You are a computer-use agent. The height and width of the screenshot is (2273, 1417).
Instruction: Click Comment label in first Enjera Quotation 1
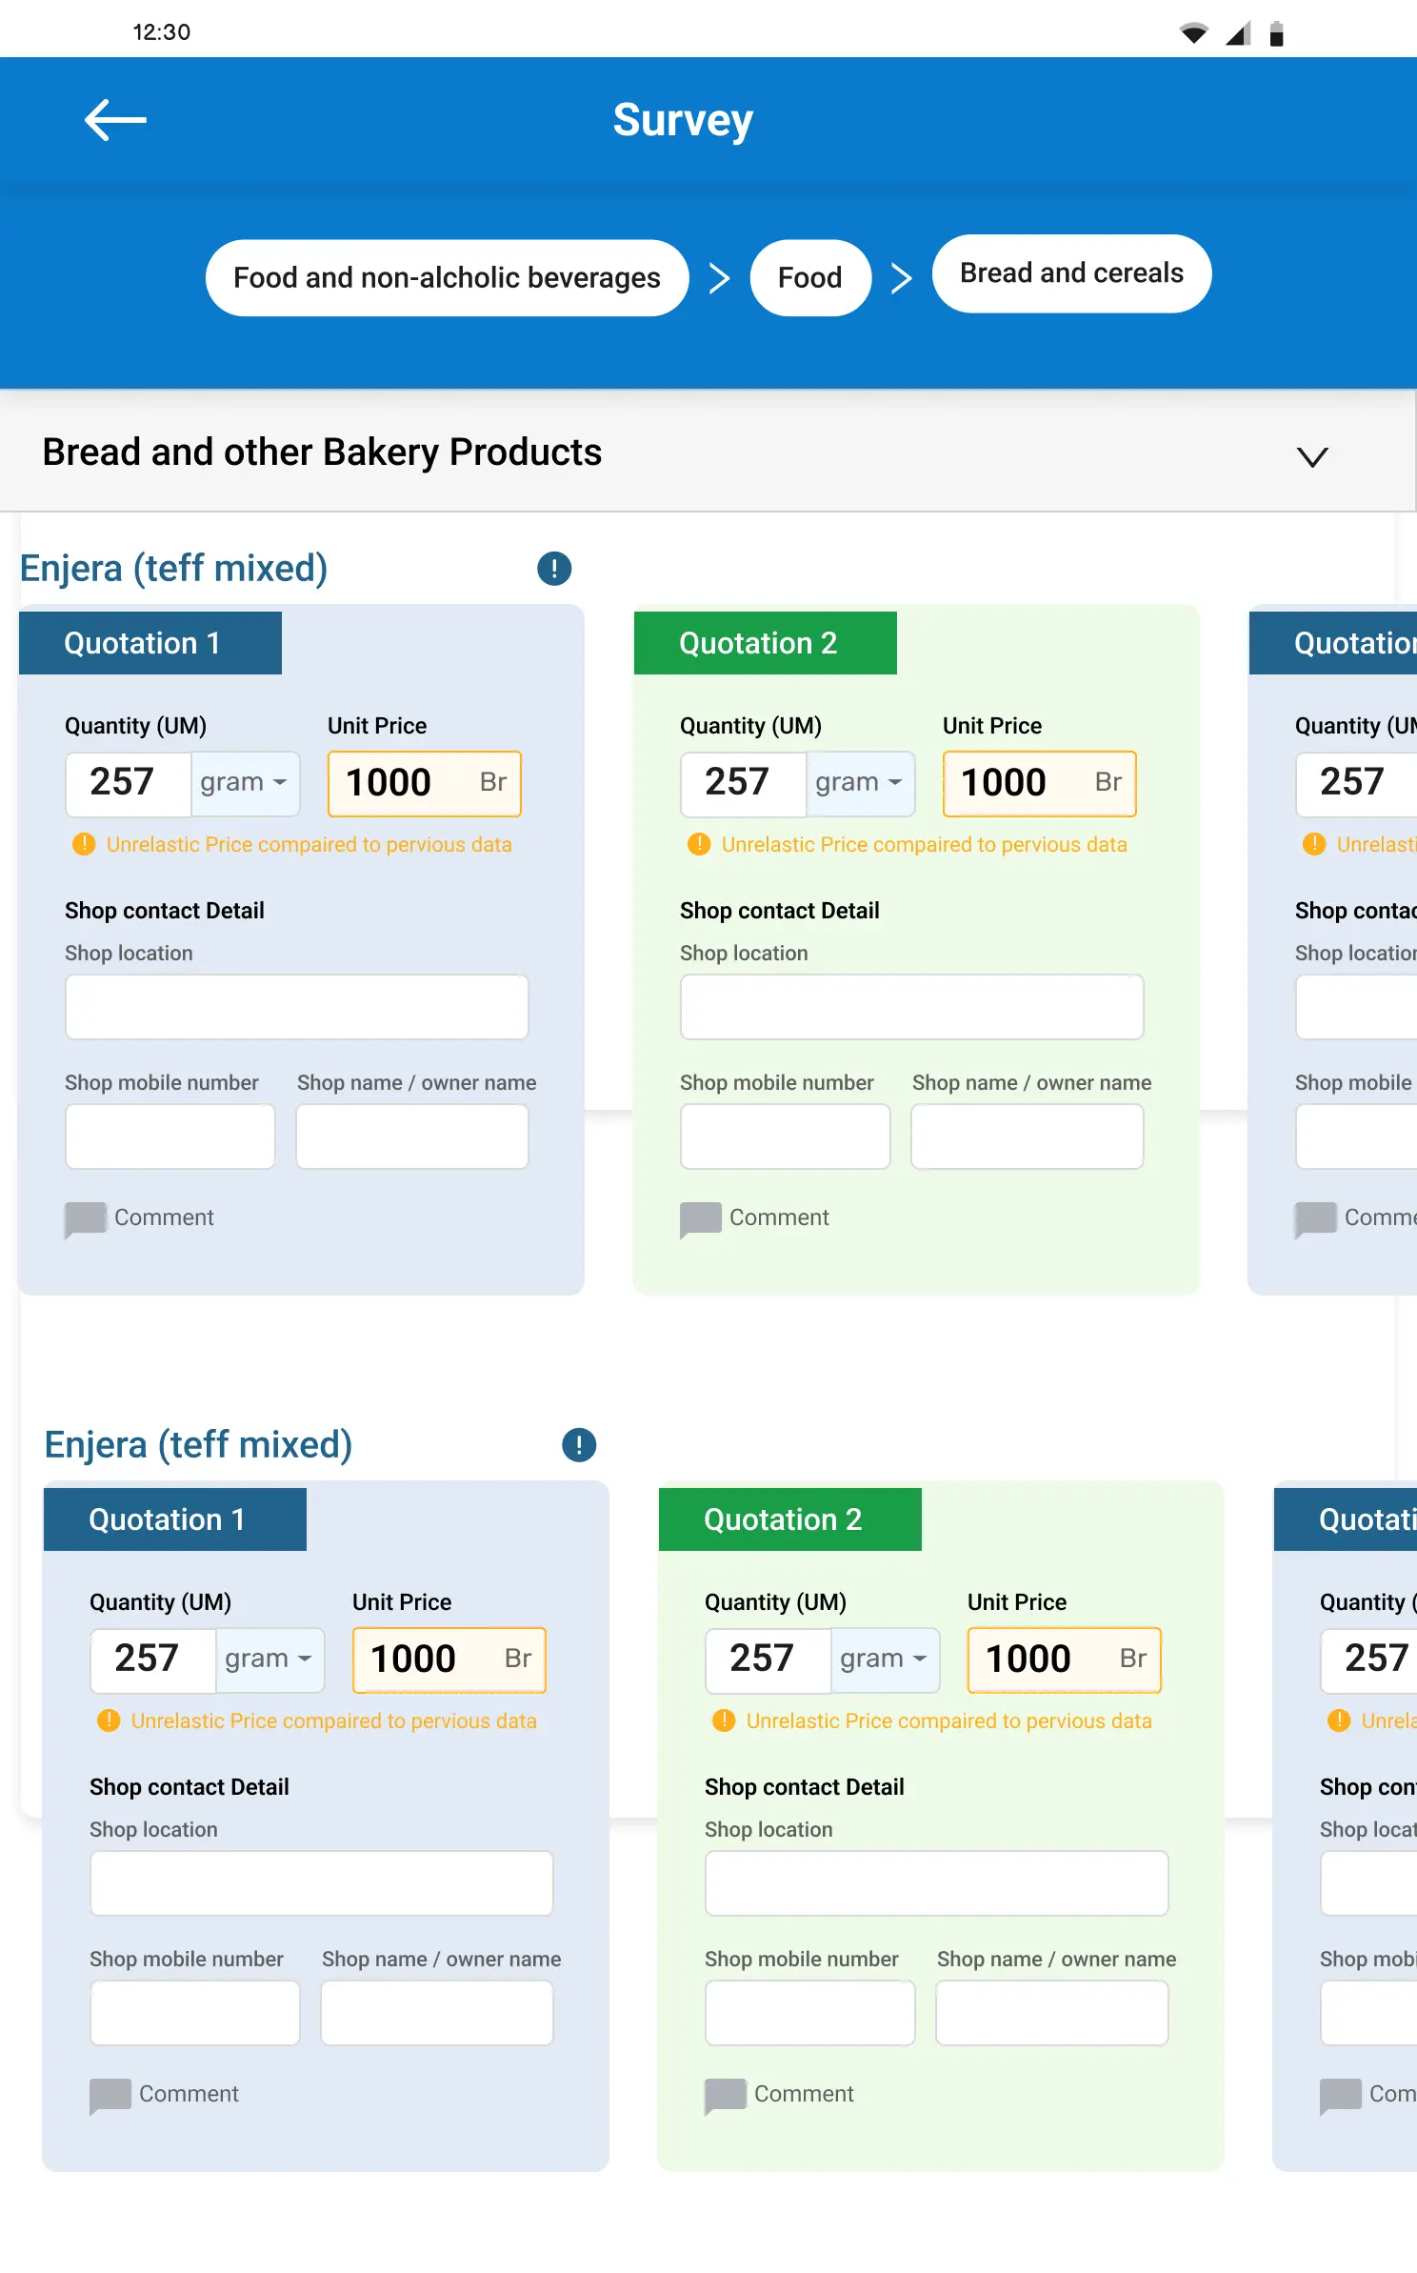point(164,1217)
